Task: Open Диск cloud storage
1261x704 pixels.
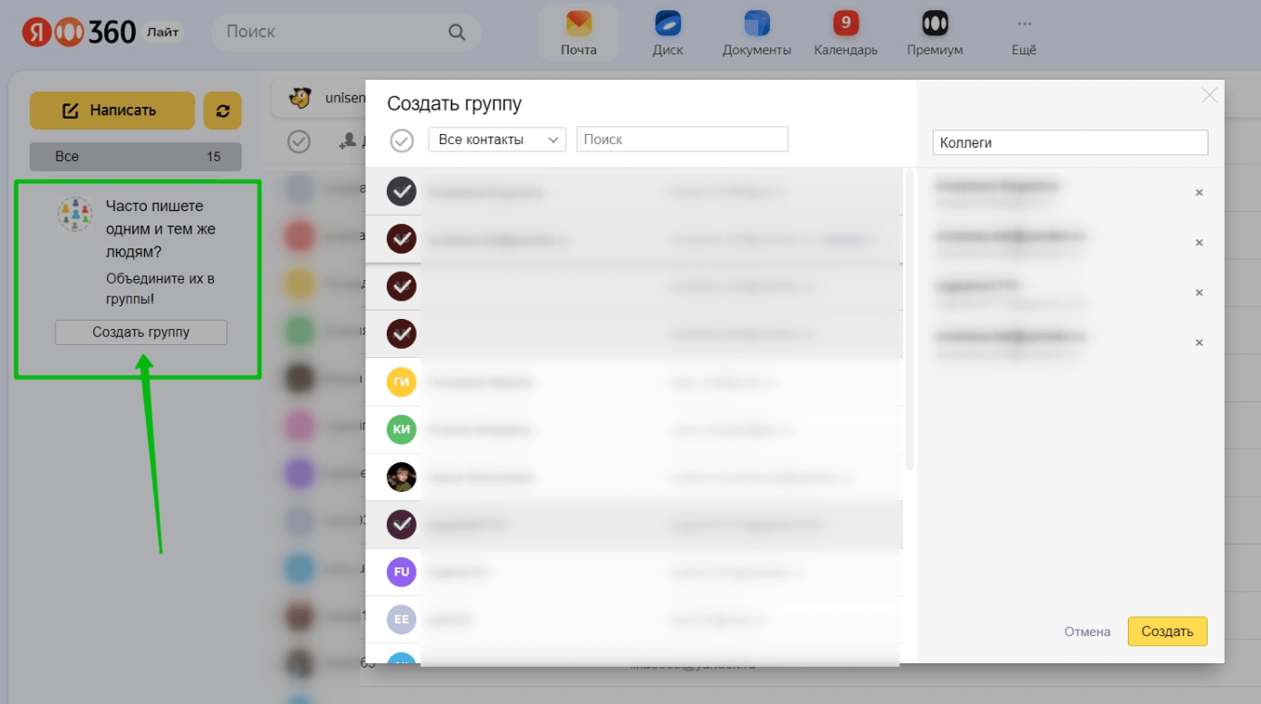Action: [668, 33]
